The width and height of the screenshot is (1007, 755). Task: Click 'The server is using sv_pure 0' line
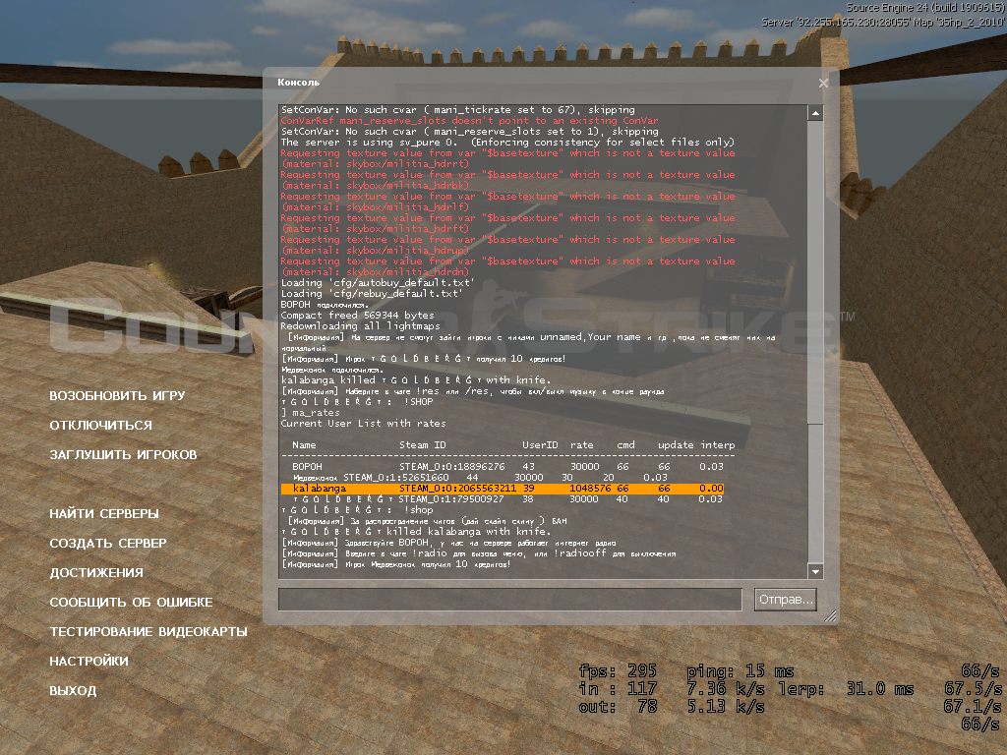507,143
